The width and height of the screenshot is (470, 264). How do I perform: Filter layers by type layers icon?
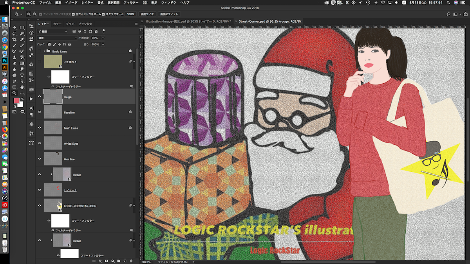85,31
